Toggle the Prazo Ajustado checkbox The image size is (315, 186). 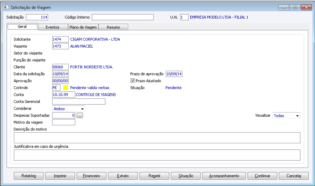[133, 81]
